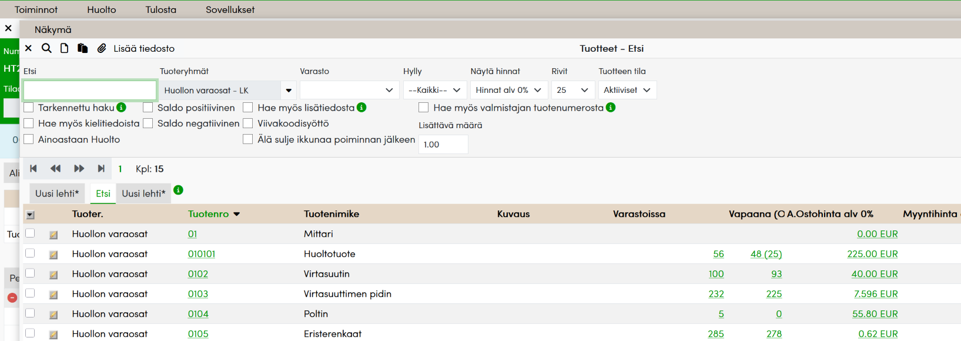Jump to the last page of results
Screen dimensions: 961x341
pos(101,169)
